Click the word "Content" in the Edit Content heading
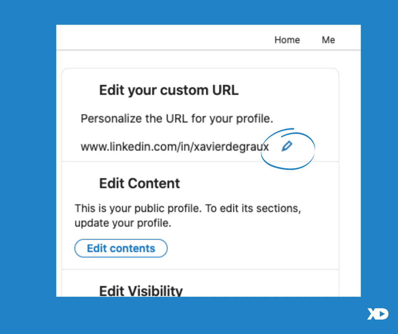This screenshot has height=334, width=398. coord(154,183)
